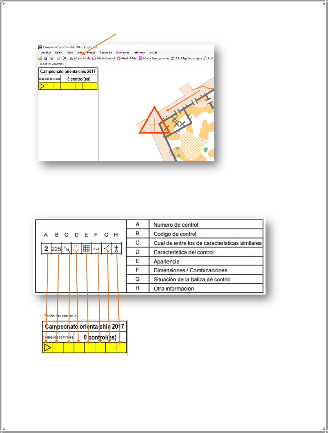Click the Añadir Meta button label

coord(129,58)
